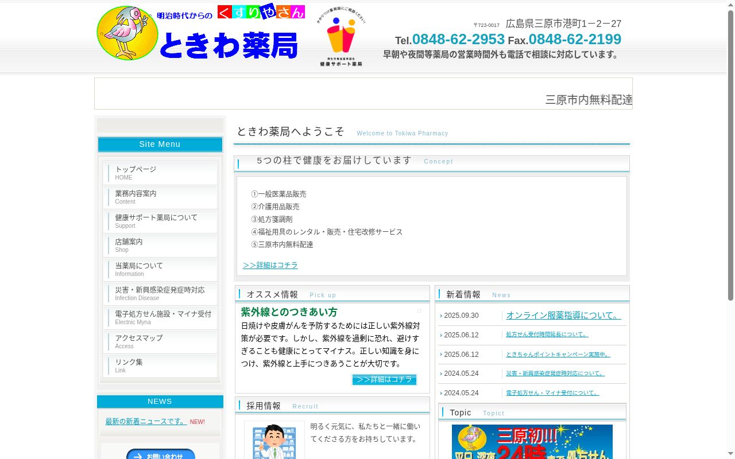Open リンク集 Link menu item

(x=160, y=365)
